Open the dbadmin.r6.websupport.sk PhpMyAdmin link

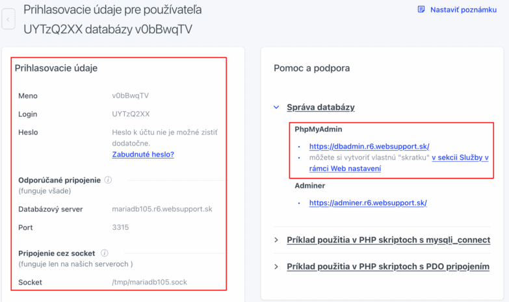pos(369,147)
